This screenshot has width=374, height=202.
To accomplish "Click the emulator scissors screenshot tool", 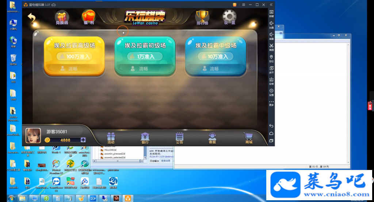I will [271, 47].
